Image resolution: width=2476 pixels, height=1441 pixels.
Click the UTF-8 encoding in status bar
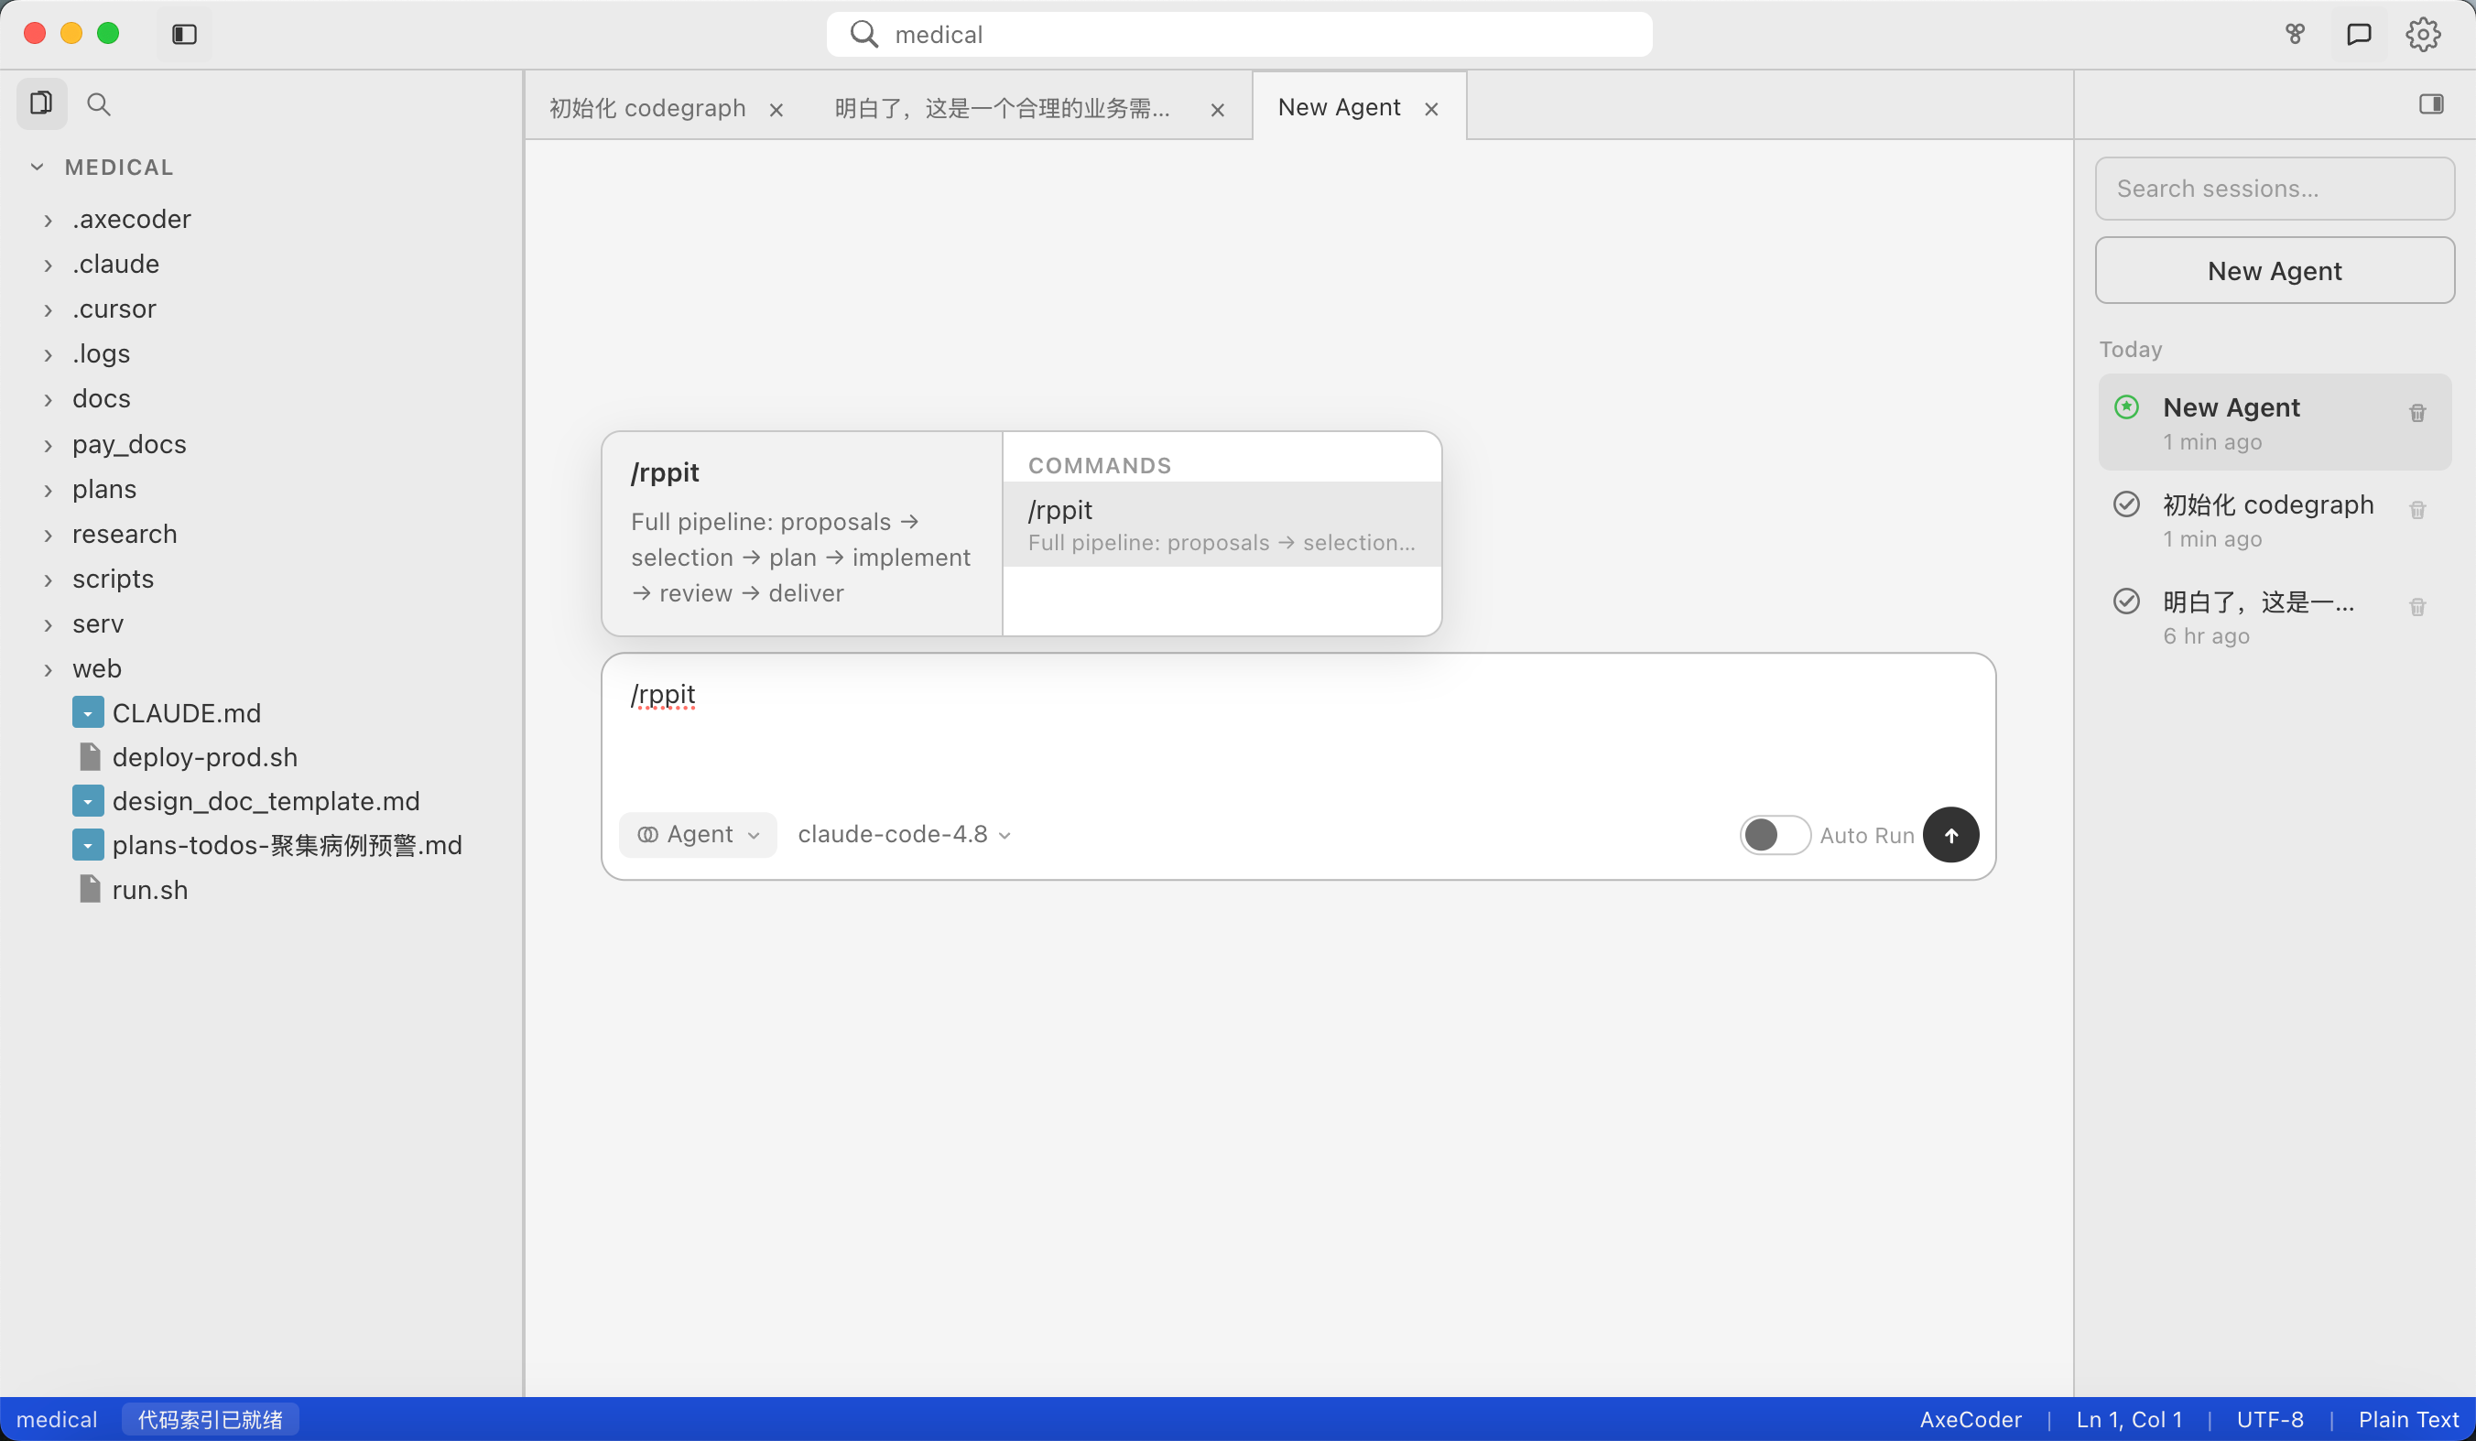[2270, 1419]
